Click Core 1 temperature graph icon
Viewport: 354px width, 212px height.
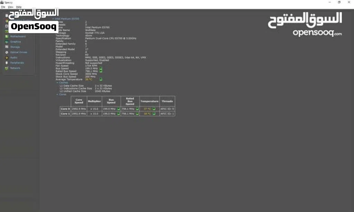[x=154, y=114]
